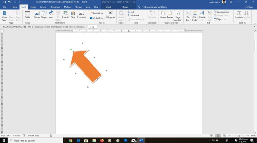Open the File menu
Image resolution: width=257 pixels, height=143 pixels.
point(4,7)
